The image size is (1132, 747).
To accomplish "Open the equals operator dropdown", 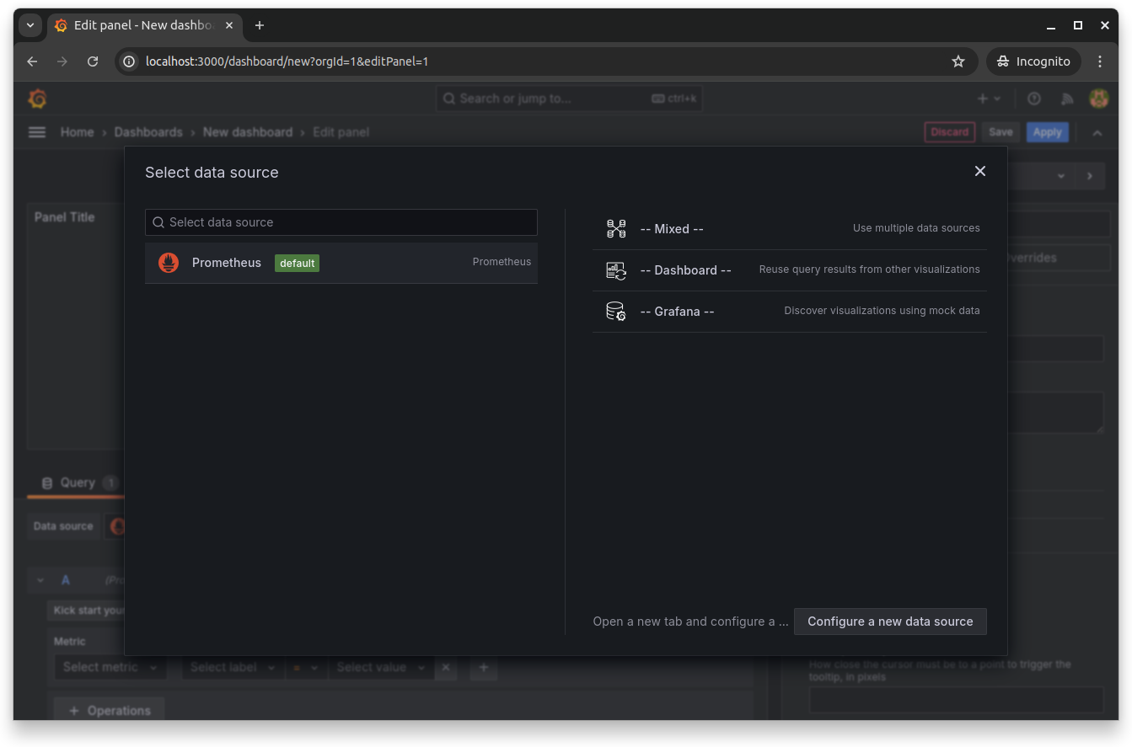I will click(306, 667).
